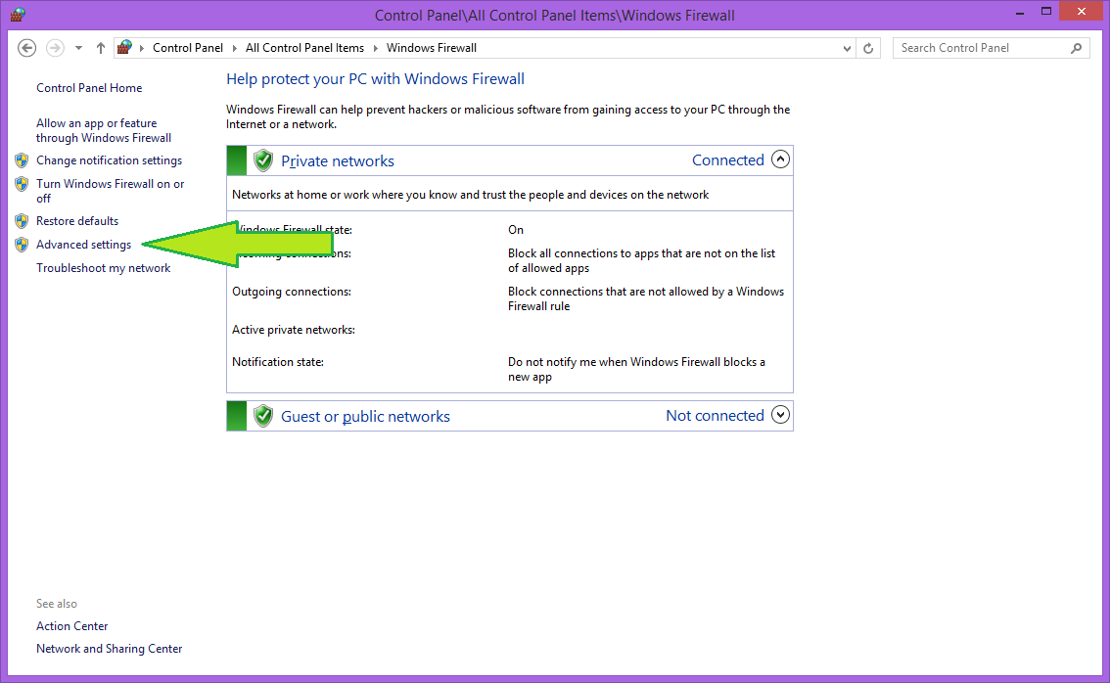Open the recent locations dropdown arrow
The height and width of the screenshot is (683, 1110).
point(78,48)
